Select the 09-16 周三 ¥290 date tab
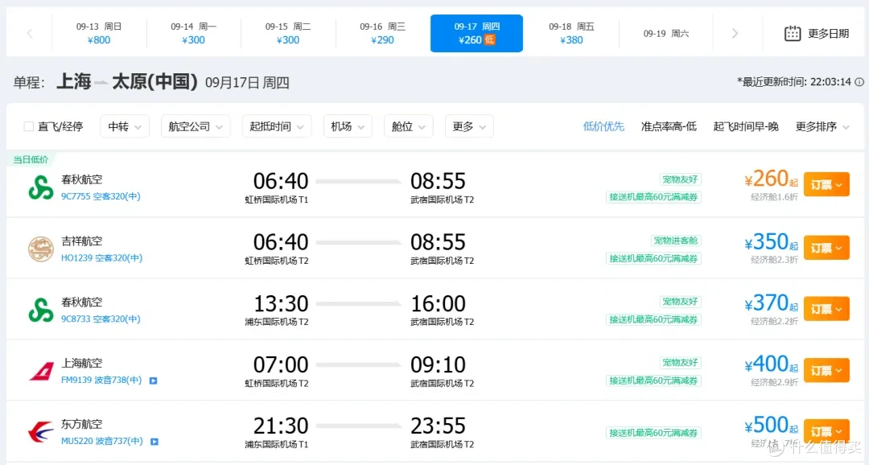Screen dimensions: 869x465 point(382,33)
